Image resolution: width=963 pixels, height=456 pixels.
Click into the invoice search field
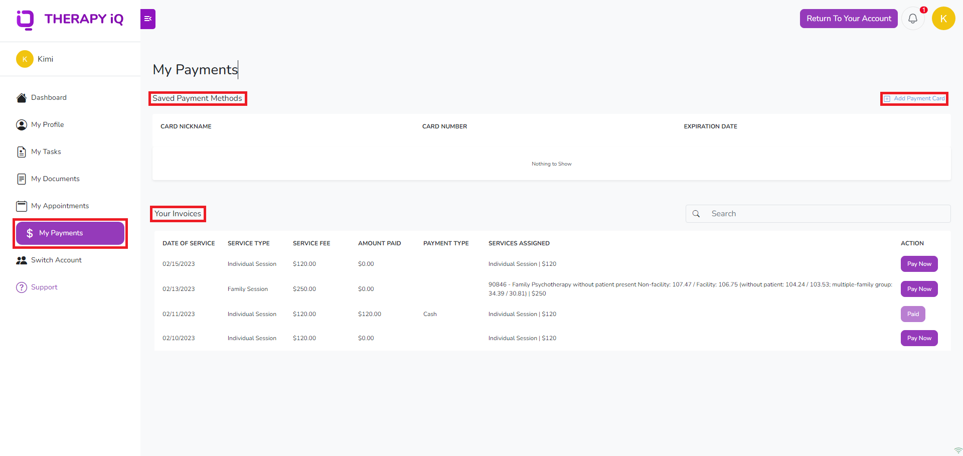(818, 213)
